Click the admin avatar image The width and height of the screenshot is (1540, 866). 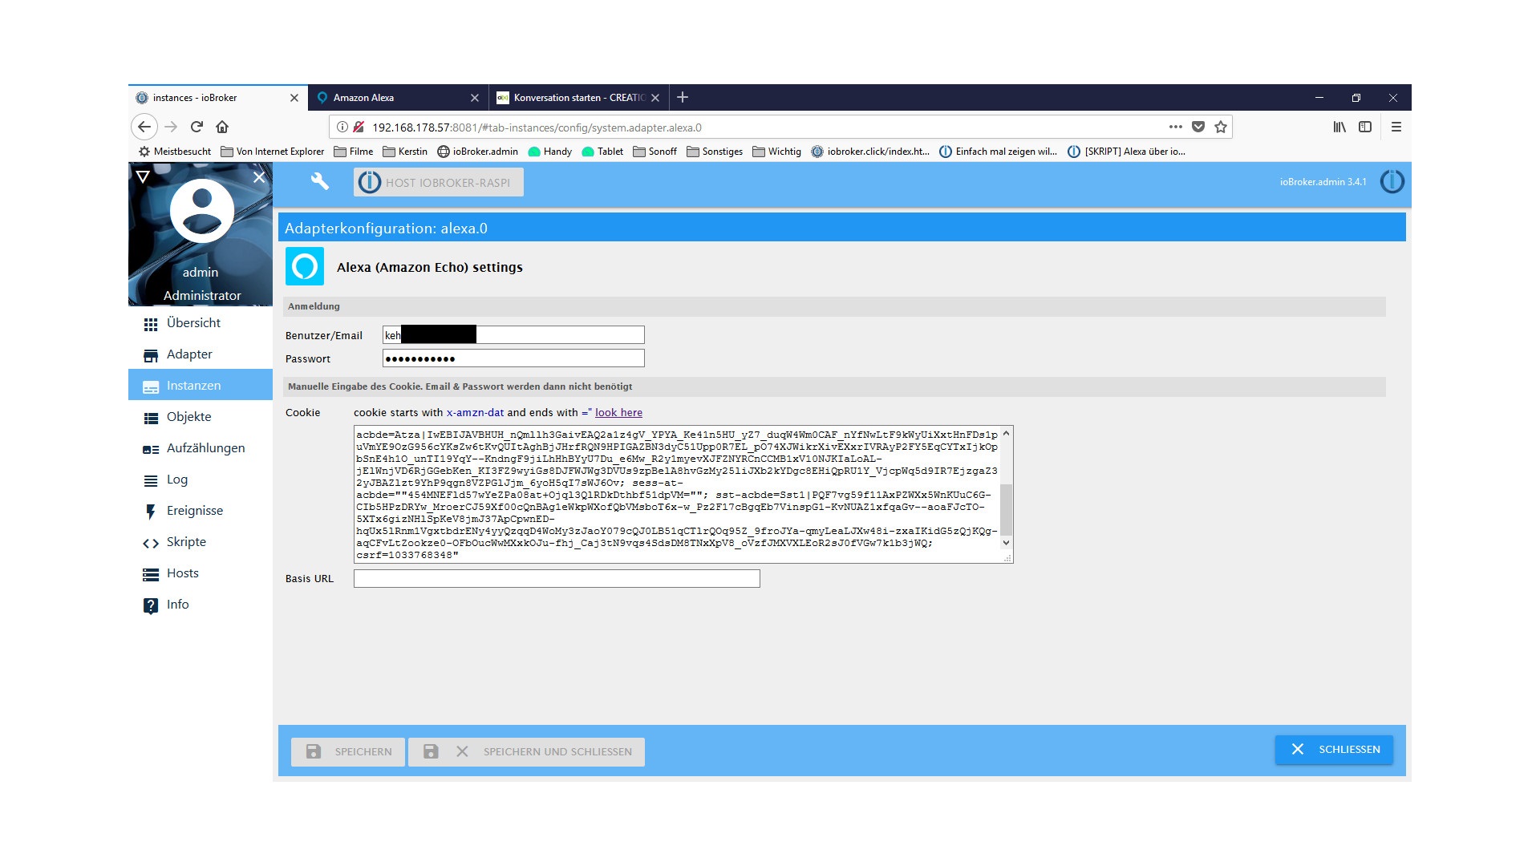pyautogui.click(x=202, y=211)
